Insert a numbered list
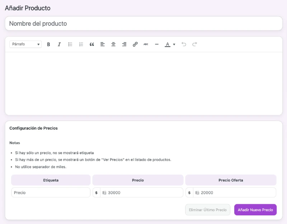This screenshot has height=224, width=287. pyautogui.click(x=81, y=44)
